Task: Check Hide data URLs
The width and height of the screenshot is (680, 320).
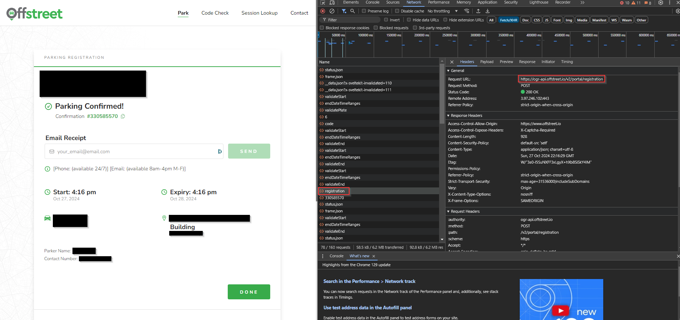Action: point(409,20)
